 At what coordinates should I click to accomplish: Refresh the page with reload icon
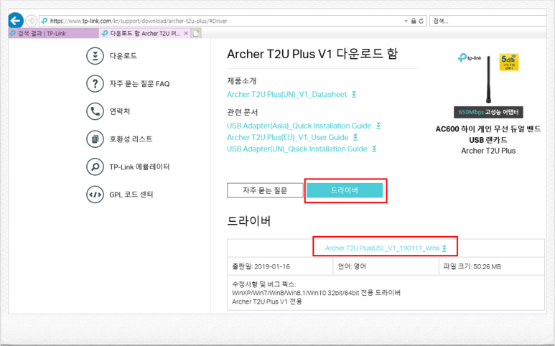421,21
